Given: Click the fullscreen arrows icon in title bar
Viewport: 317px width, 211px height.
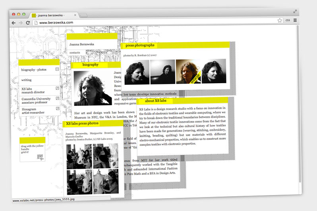Looking at the screenshot, I should pos(295,12).
